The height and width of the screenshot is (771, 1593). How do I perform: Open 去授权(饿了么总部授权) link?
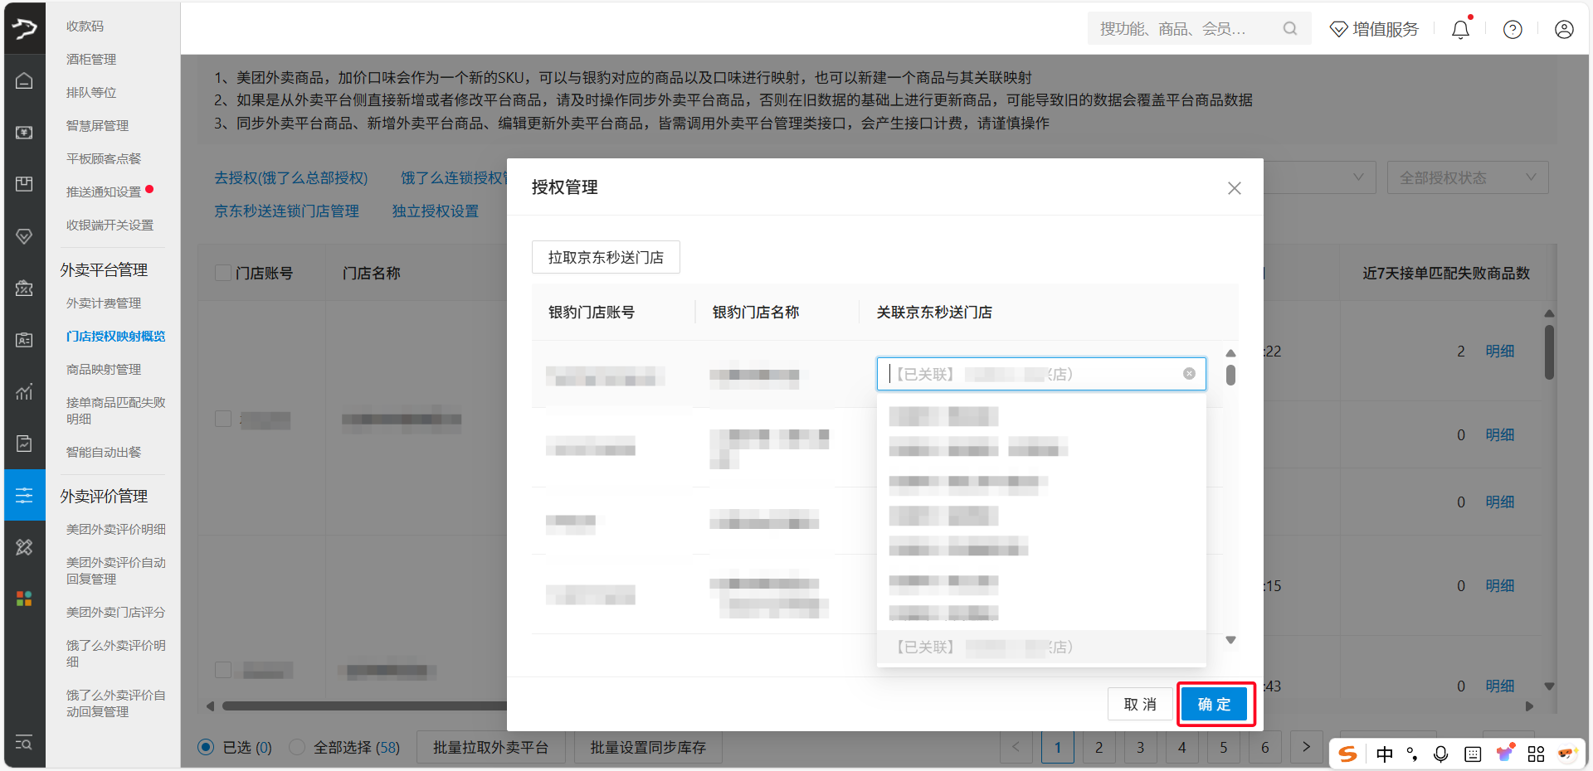[x=290, y=177]
